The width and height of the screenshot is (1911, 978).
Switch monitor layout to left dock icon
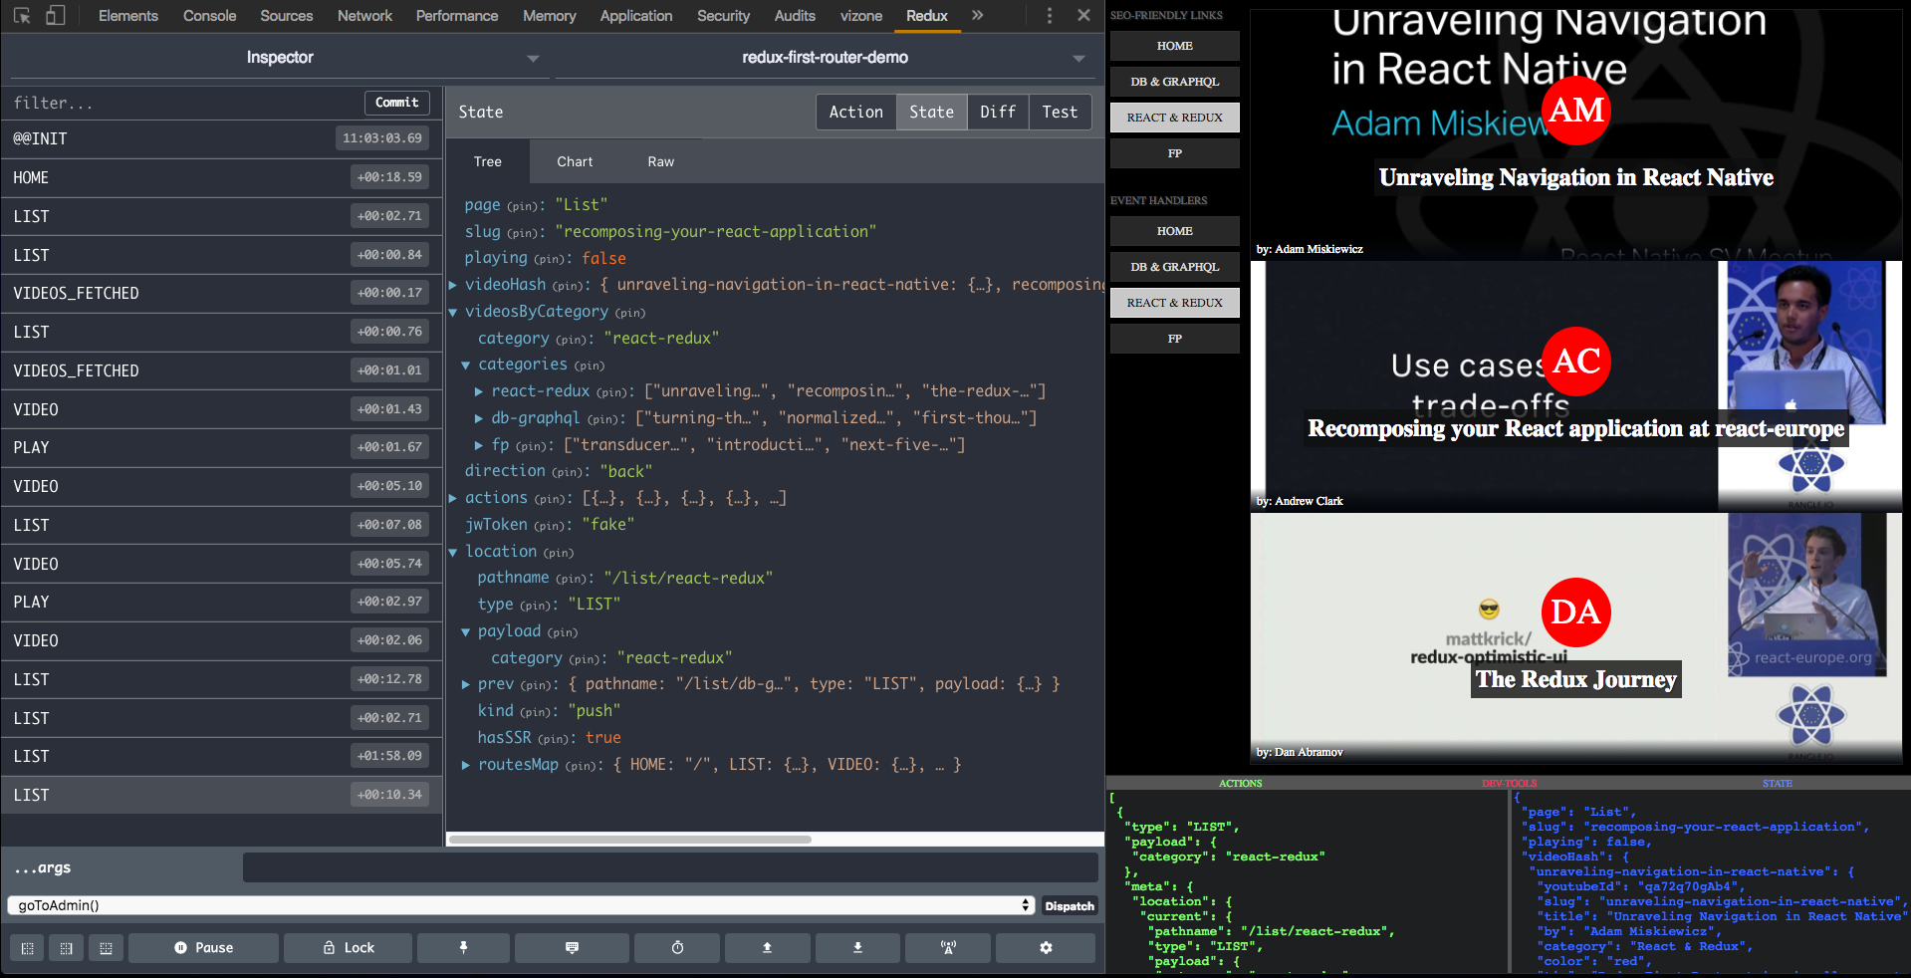(28, 948)
